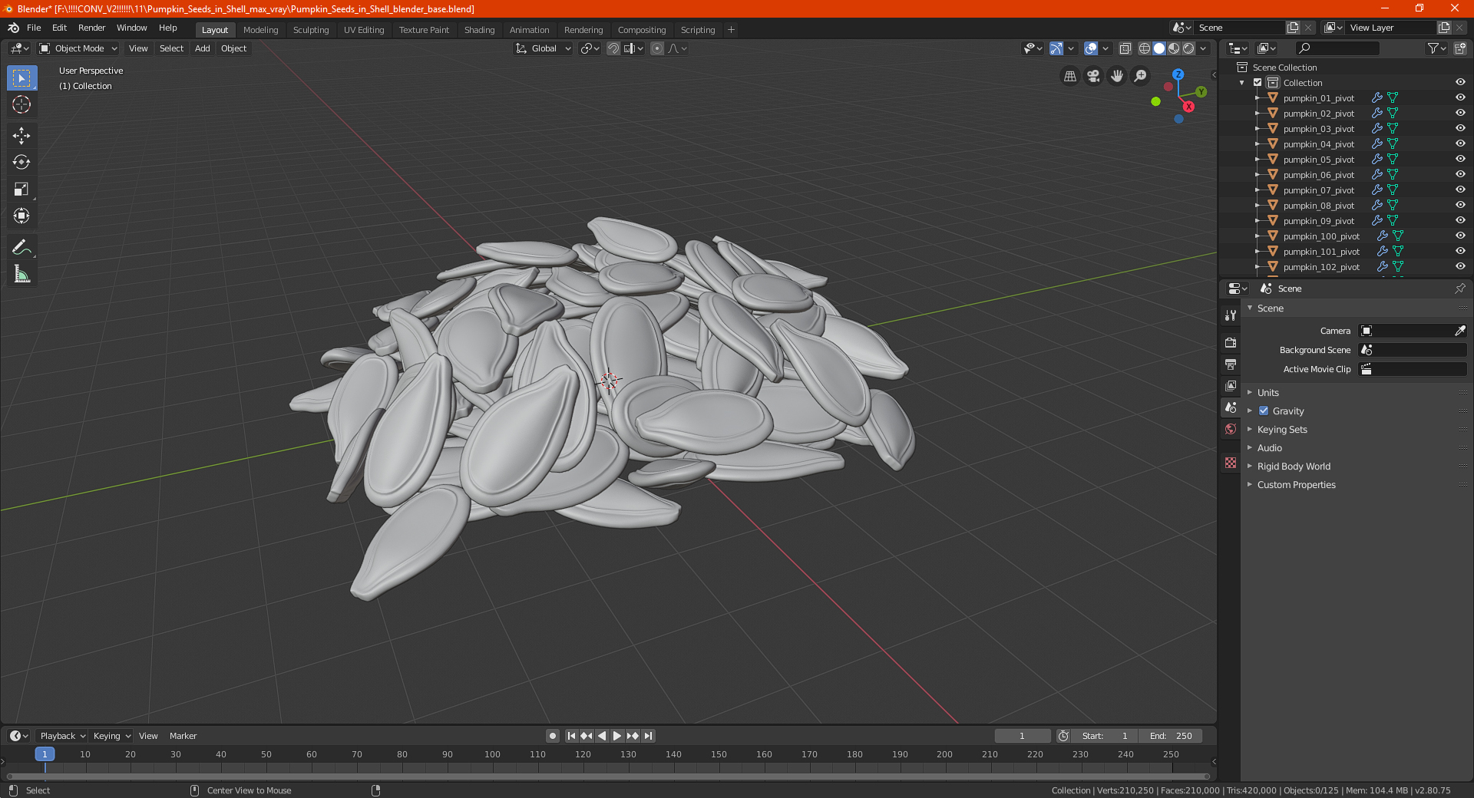Click the current frame number field

[1023, 736]
